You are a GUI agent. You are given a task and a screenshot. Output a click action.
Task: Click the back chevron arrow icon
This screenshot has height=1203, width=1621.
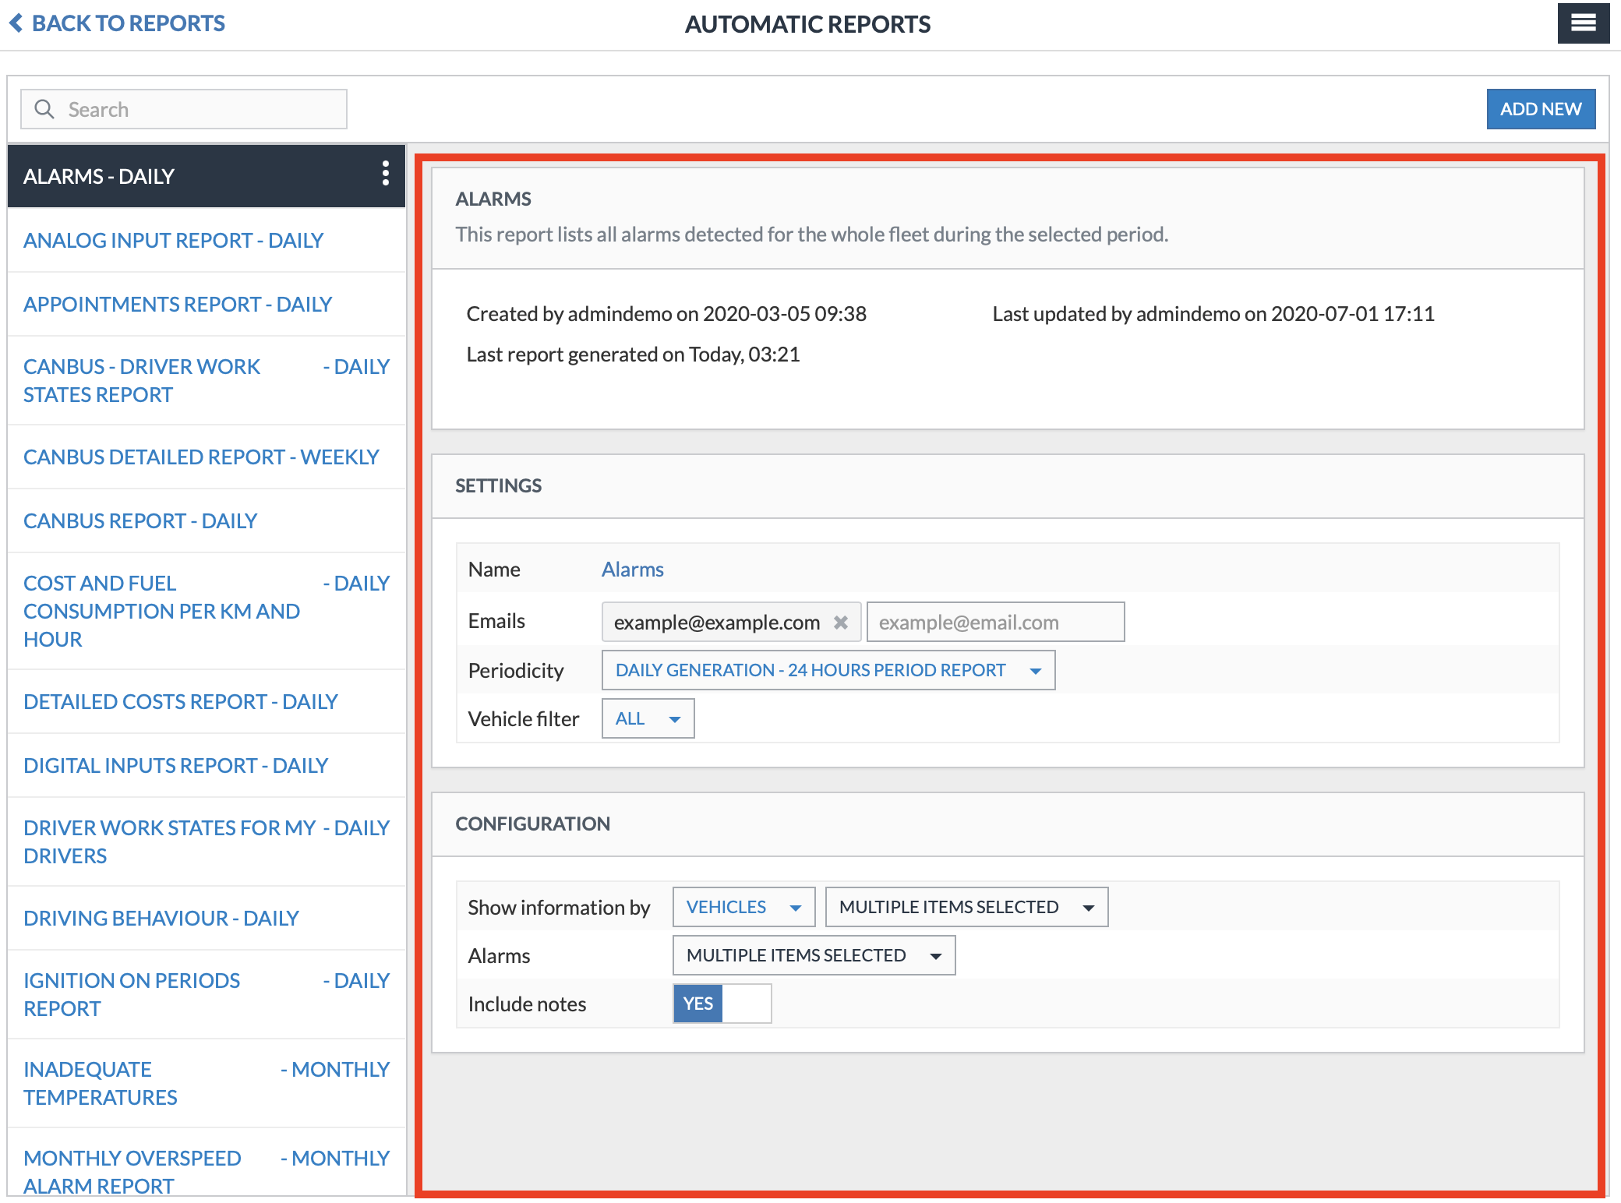pyautogui.click(x=16, y=23)
